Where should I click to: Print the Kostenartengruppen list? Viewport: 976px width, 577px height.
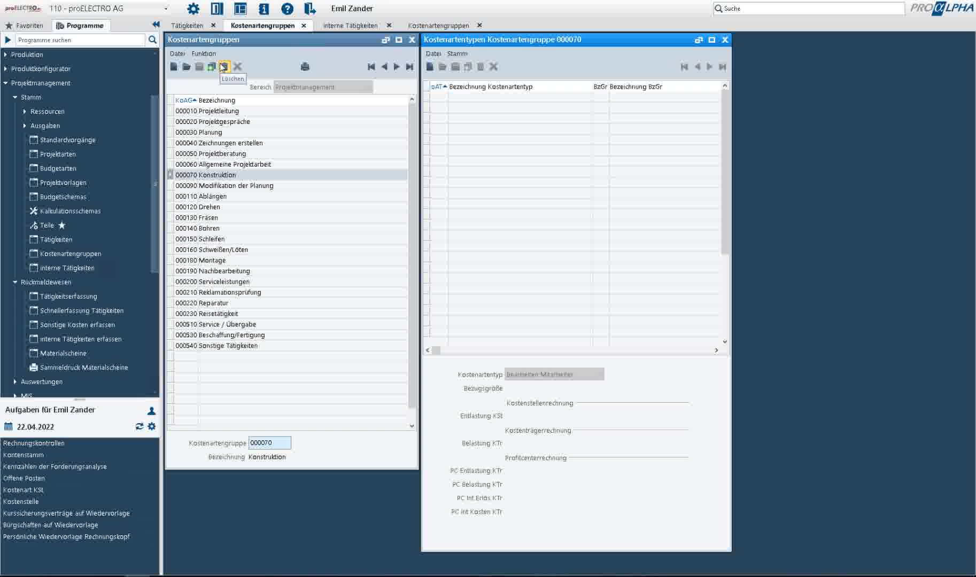point(305,67)
